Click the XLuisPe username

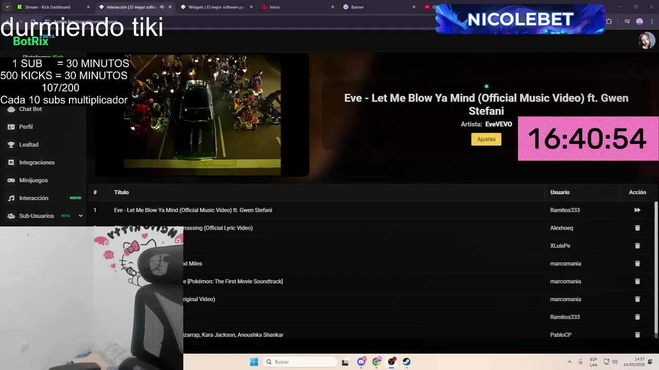tap(560, 246)
